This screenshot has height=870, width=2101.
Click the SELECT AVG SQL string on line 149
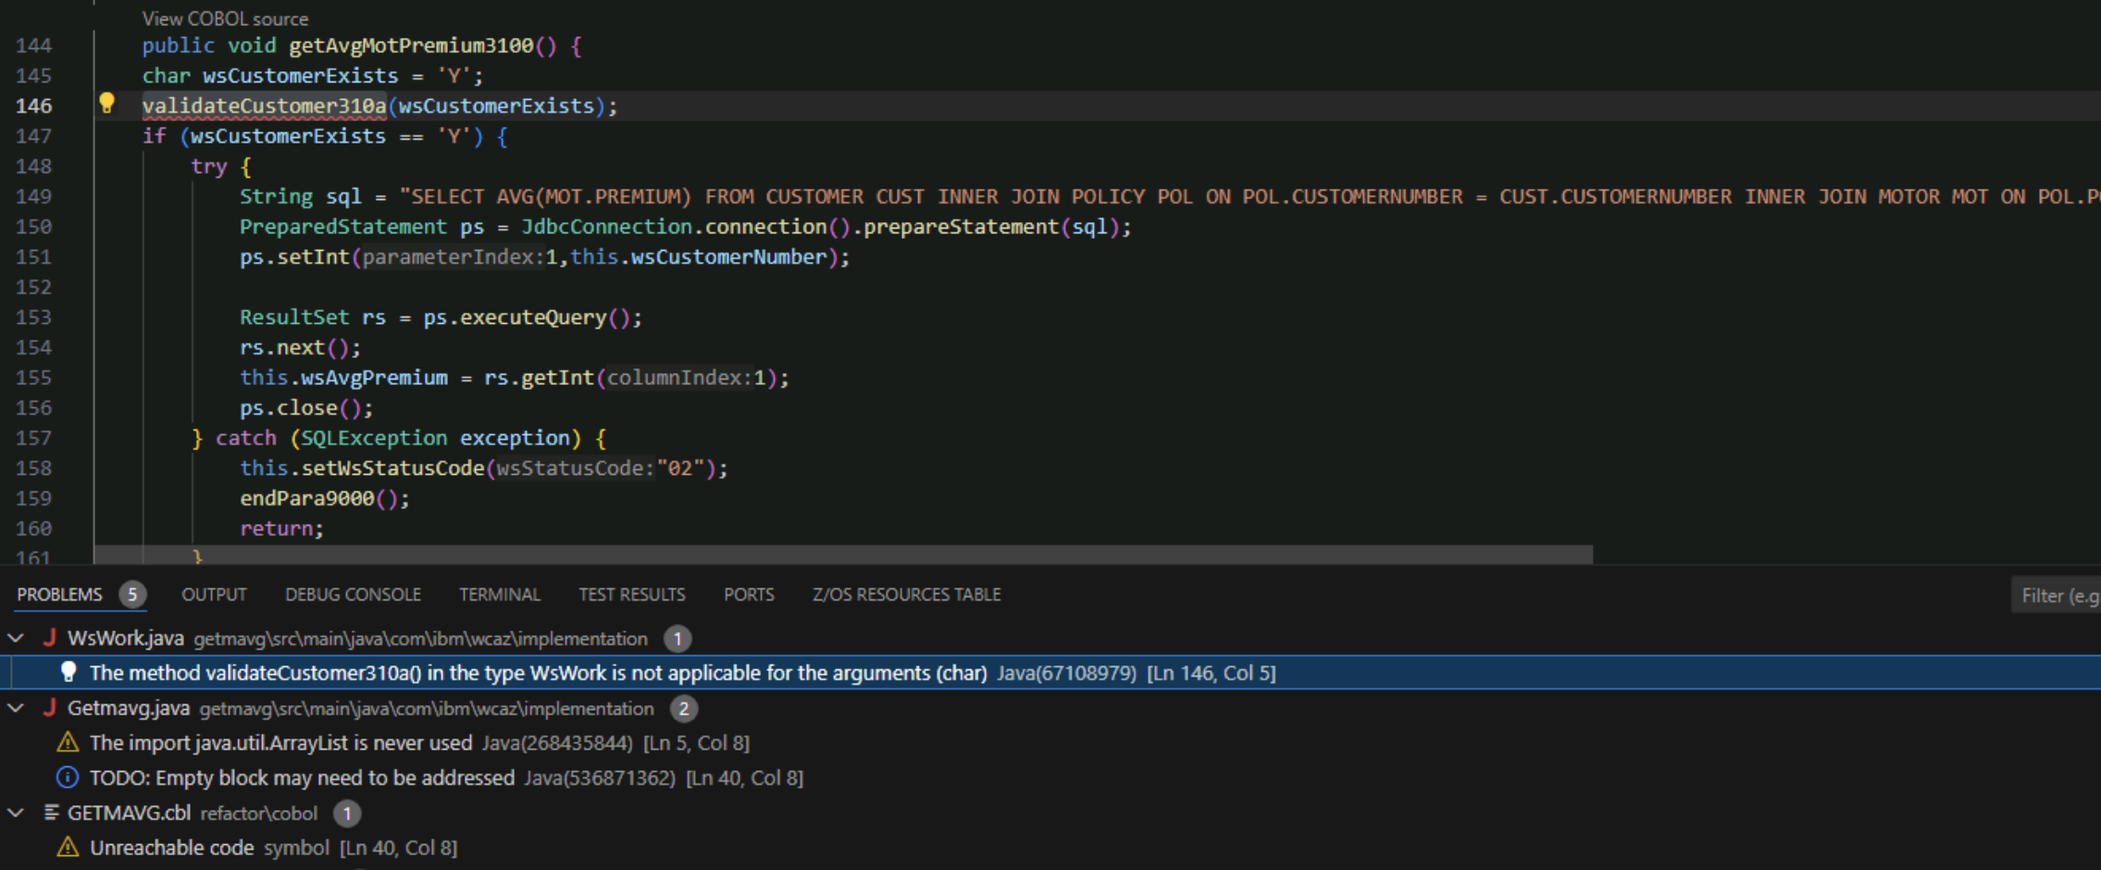click(x=1249, y=196)
